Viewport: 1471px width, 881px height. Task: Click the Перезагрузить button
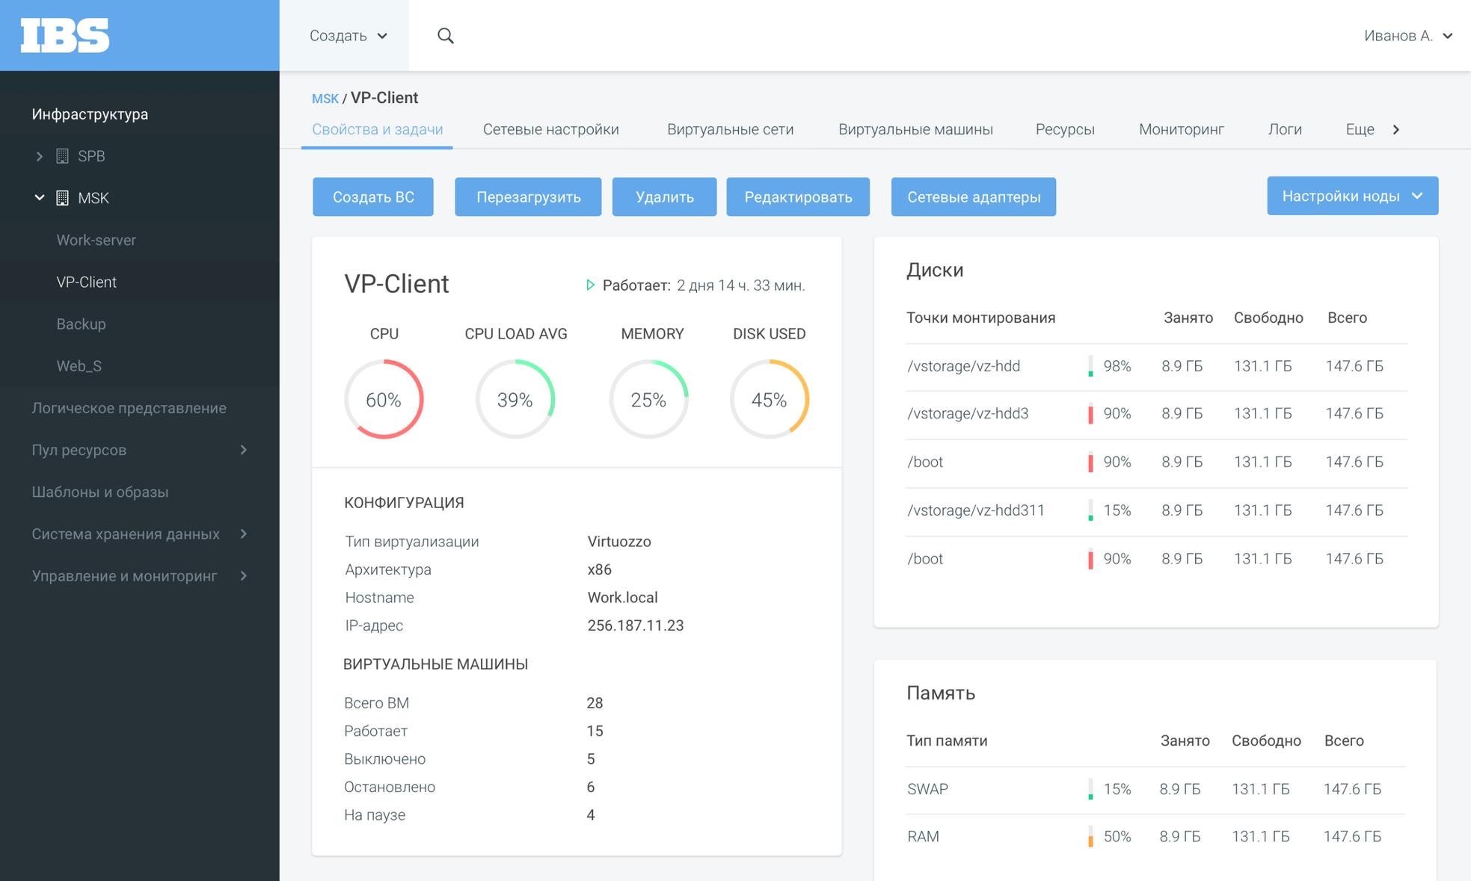[x=528, y=197]
